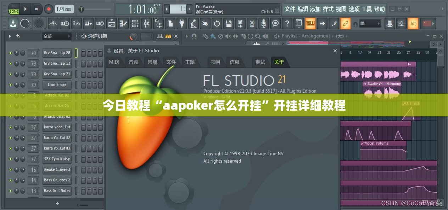Open the Playlist view icon
Image resolution: width=448 pixels, height=210 pixels.
tap(112, 24)
